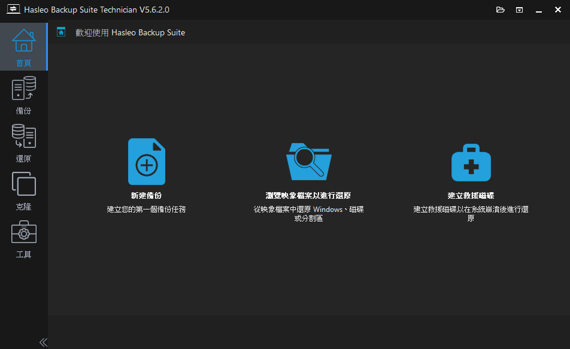The image size is (570, 349).
Task: Click the 新建備份 plus document icon
Action: [147, 162]
